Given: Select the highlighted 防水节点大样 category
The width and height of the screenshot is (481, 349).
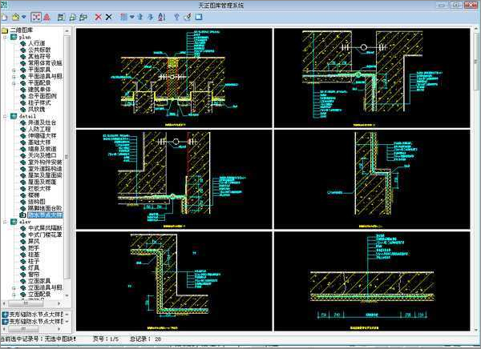Looking at the screenshot, I should (x=45, y=215).
